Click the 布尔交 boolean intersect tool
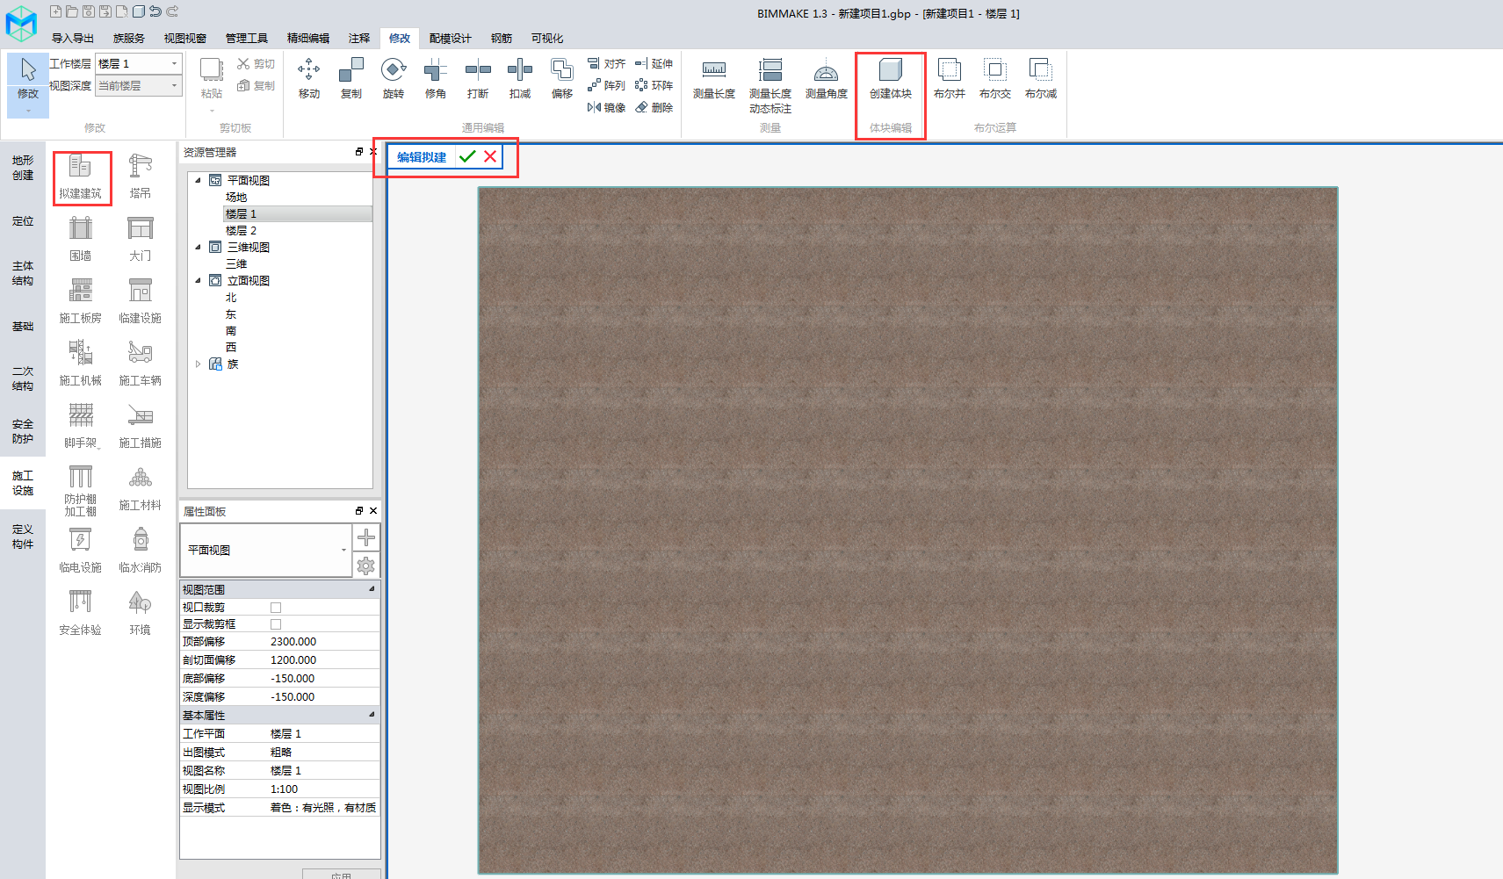Viewport: 1503px width, 879px height. click(x=995, y=78)
